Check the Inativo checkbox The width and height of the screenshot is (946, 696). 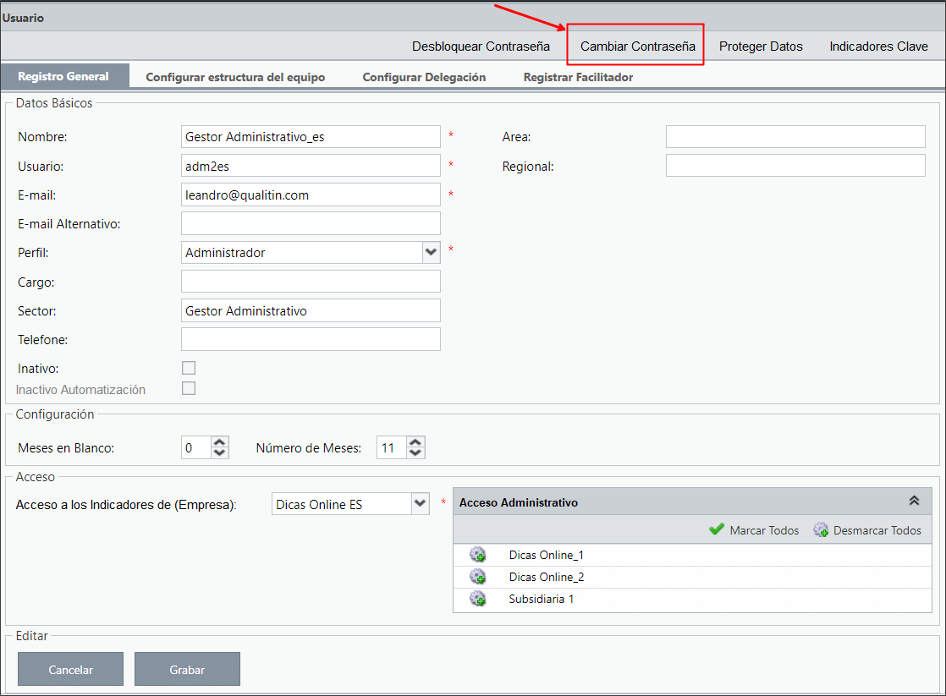coord(189,368)
